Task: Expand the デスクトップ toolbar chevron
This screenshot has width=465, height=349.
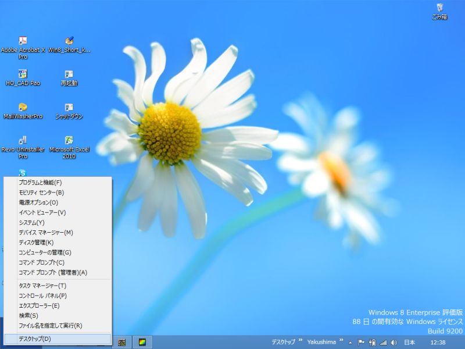Action: point(301,341)
